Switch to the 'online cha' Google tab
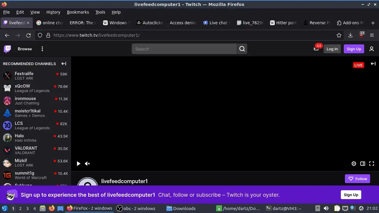Screen dimensions: 379x213 pos(50,23)
